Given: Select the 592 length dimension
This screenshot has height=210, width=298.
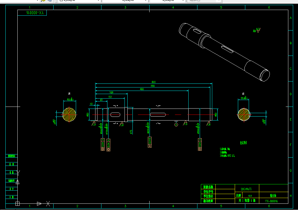Looking at the screenshot, I should point(153,86).
